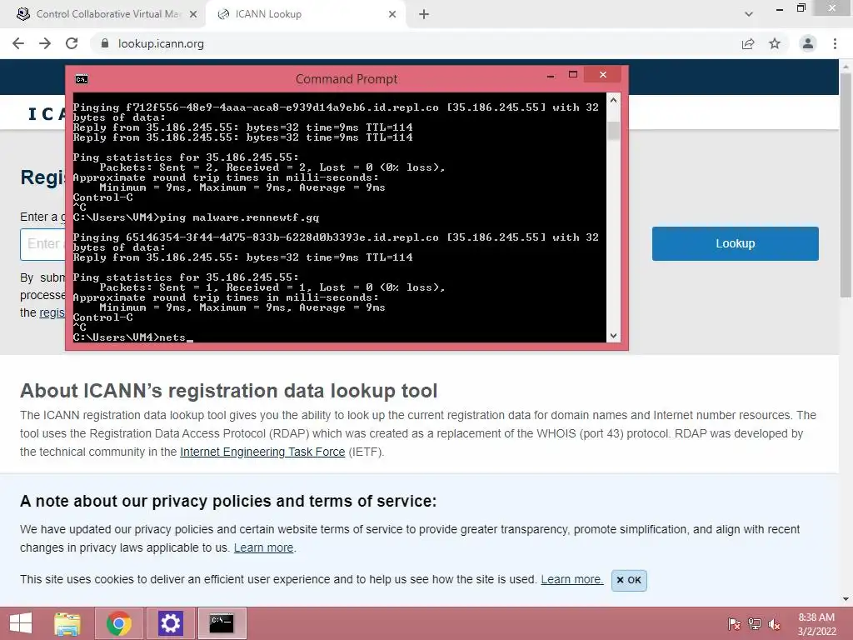Open privacy policies Learn more link
The height and width of the screenshot is (640, 853).
tap(263, 547)
